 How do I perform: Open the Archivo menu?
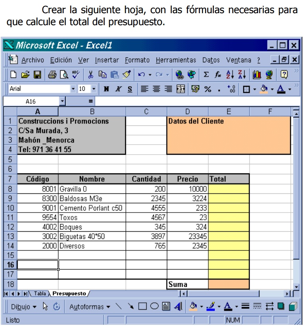33,60
